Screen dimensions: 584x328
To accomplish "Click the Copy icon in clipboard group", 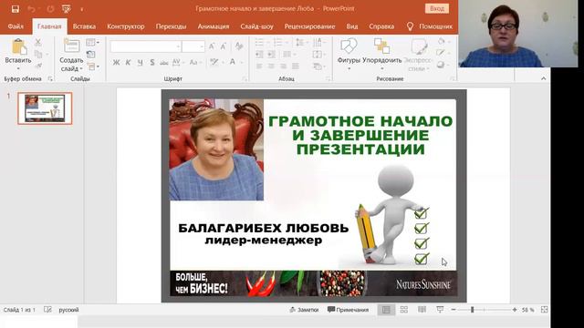I will [x=38, y=55].
